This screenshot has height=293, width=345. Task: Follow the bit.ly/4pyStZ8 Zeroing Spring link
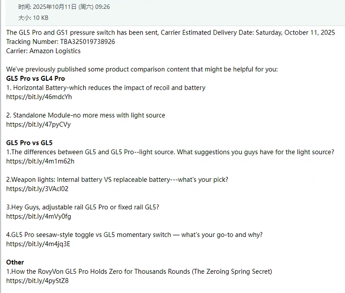pyautogui.click(x=37, y=281)
